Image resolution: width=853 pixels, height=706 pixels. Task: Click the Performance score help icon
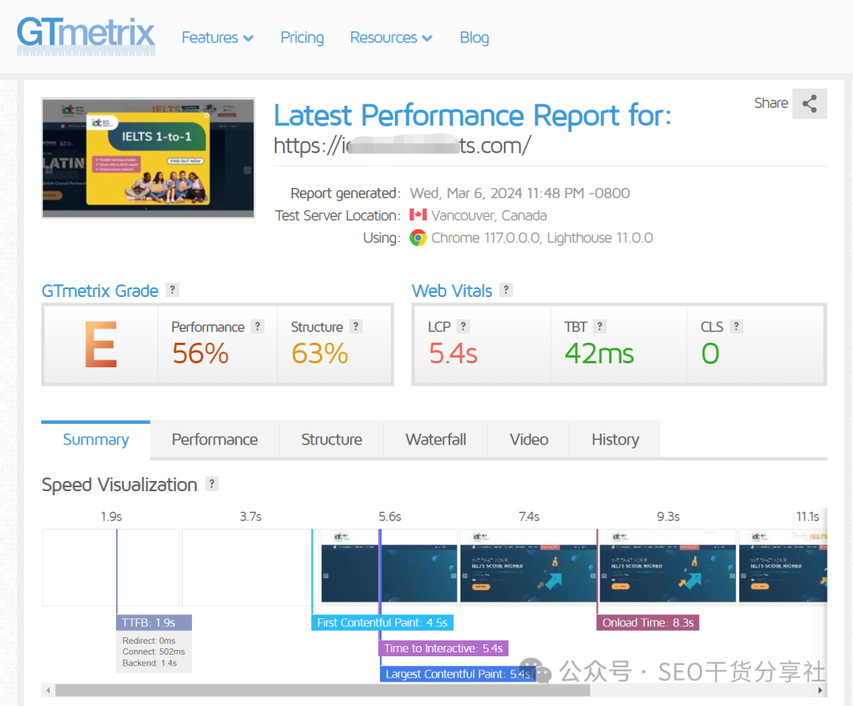(257, 326)
